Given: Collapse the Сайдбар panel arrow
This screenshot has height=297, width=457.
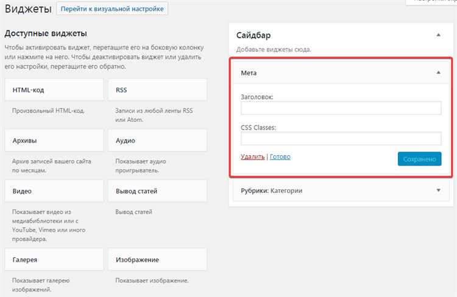Looking at the screenshot, I should [x=438, y=35].
